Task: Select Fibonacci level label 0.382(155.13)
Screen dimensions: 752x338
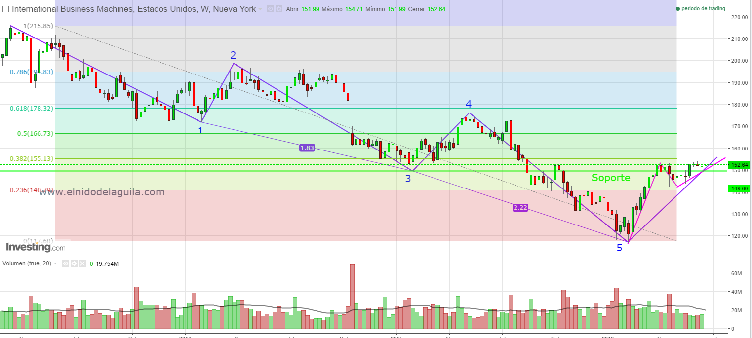Action: [x=32, y=158]
